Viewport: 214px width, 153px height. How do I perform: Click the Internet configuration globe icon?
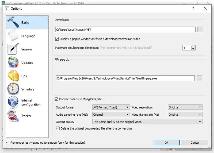pyautogui.click(x=13, y=102)
